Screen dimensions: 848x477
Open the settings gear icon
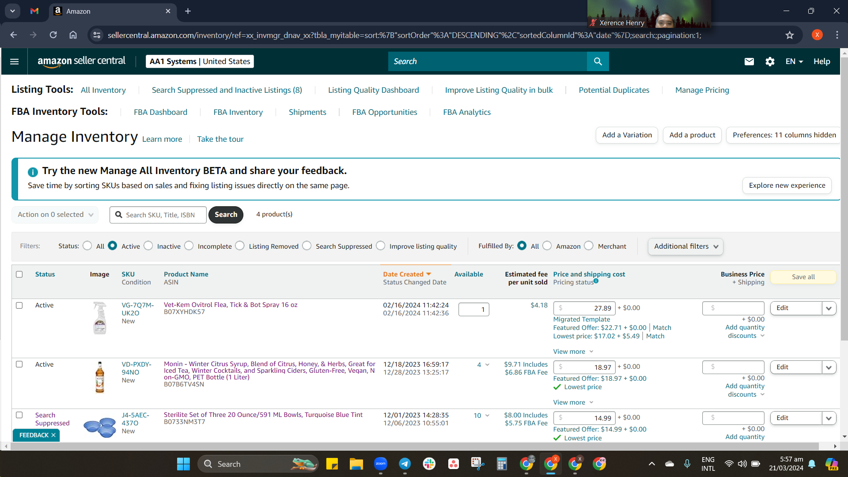point(770,61)
